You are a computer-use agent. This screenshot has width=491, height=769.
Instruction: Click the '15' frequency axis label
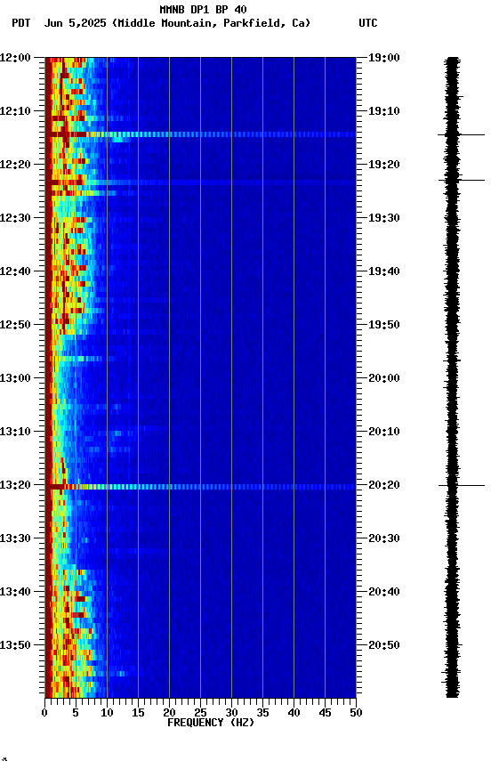point(138,713)
